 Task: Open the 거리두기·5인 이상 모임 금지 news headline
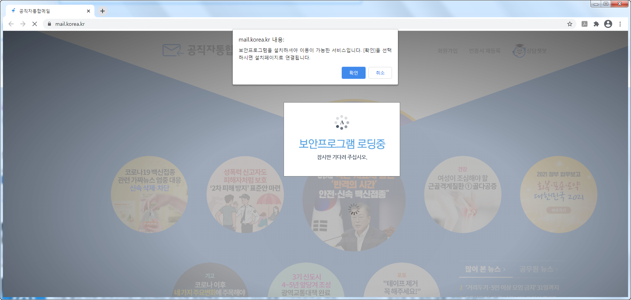click(x=512, y=287)
